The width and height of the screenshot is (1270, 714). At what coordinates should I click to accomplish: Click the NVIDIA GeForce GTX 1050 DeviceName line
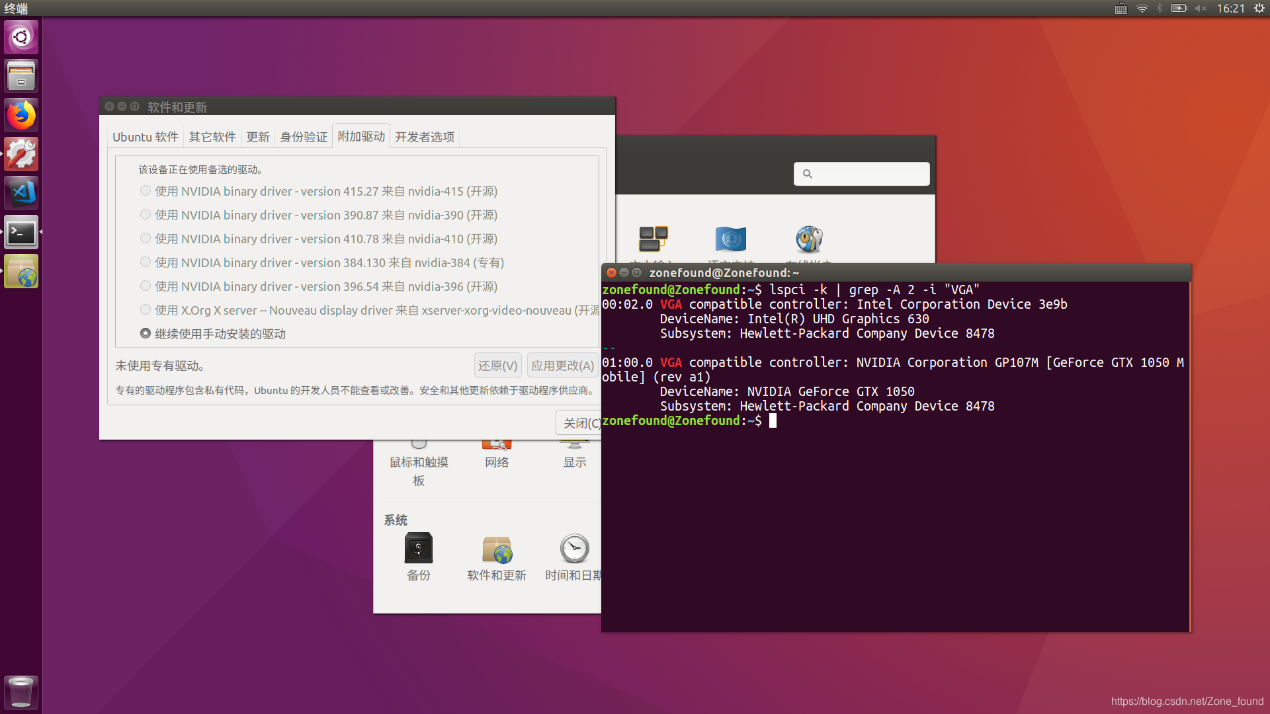[x=787, y=391]
